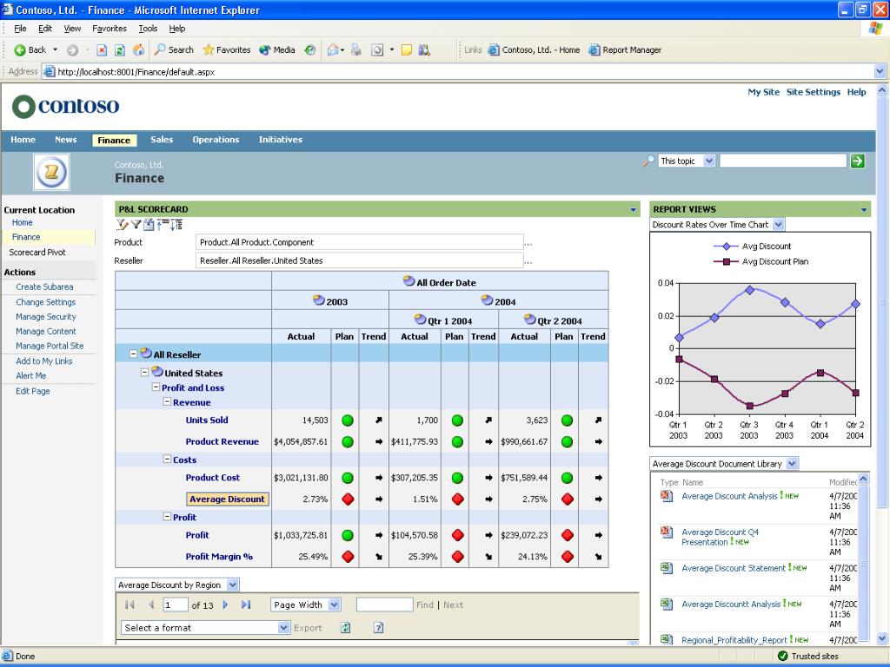Click the yellow Discuss note icon

[x=407, y=50]
